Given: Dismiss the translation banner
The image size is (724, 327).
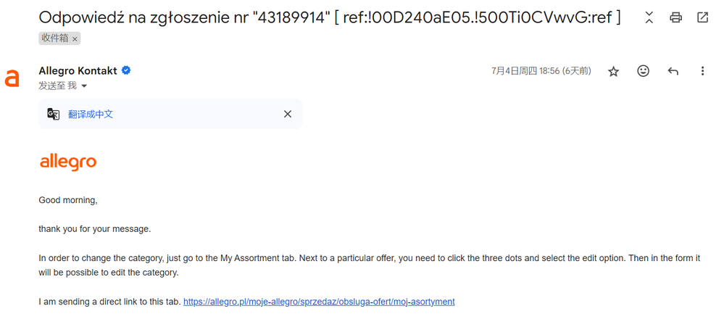Looking at the screenshot, I should [x=288, y=114].
